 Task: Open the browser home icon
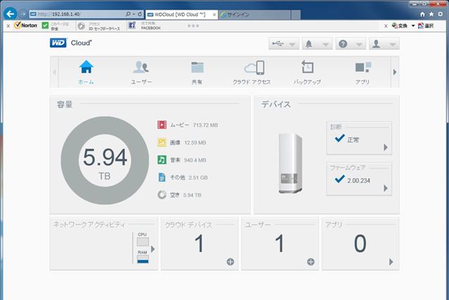422,14
